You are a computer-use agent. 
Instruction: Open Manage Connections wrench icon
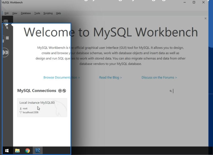click(x=64, y=91)
